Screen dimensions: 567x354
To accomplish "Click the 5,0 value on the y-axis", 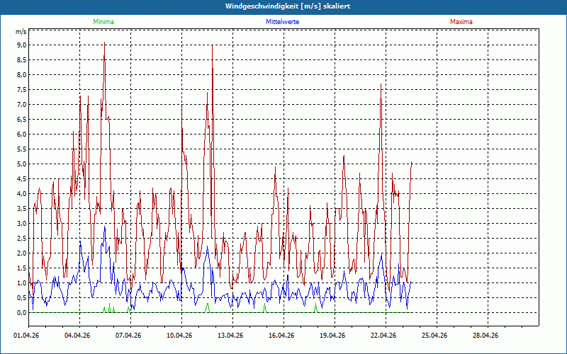I will point(21,164).
